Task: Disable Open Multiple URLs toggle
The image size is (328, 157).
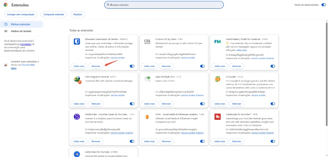Action: [202, 104]
